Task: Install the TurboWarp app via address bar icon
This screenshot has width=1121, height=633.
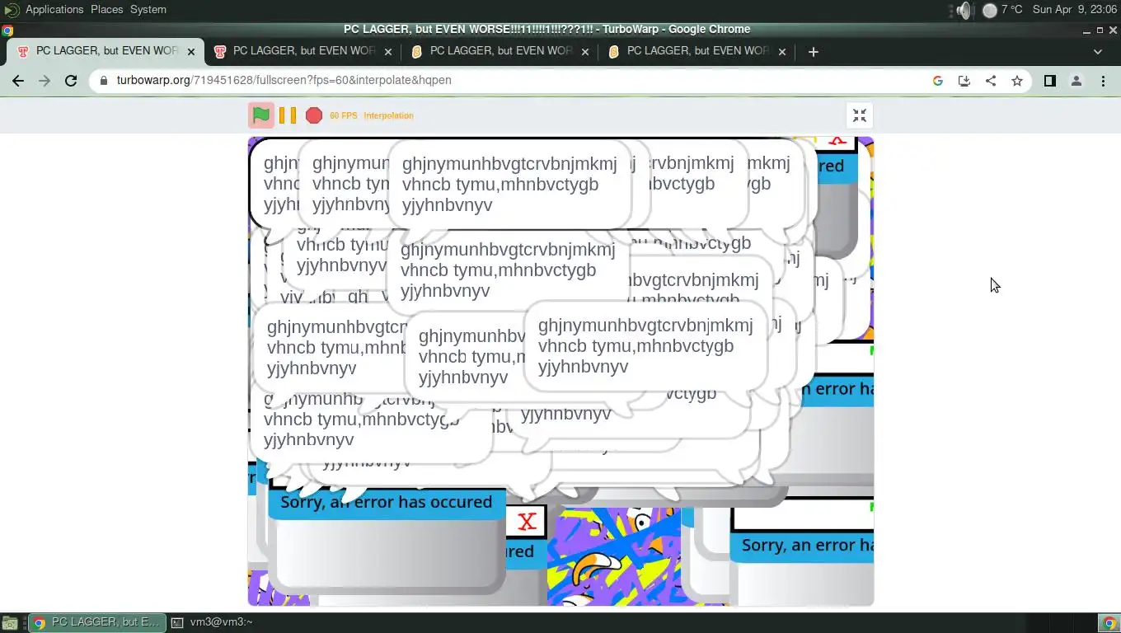Action: click(964, 81)
